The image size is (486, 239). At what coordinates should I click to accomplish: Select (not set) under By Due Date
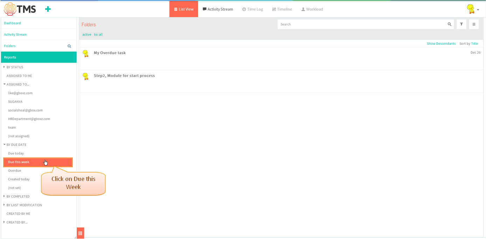click(x=14, y=188)
